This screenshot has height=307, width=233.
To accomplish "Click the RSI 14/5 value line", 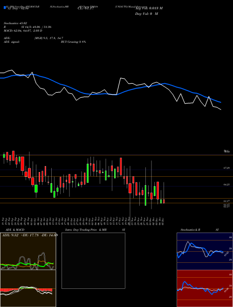I will click(27, 27).
